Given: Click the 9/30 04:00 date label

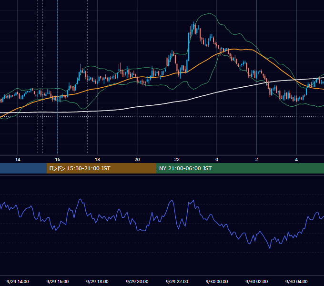Looking at the screenshot, I should [296, 281].
